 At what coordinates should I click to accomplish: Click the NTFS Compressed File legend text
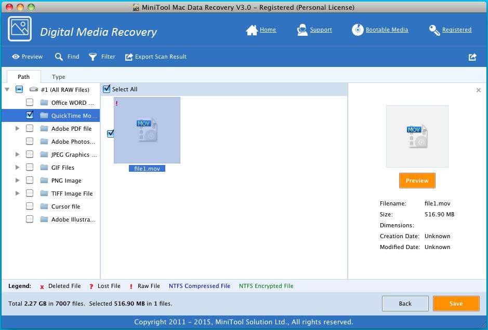(200, 286)
